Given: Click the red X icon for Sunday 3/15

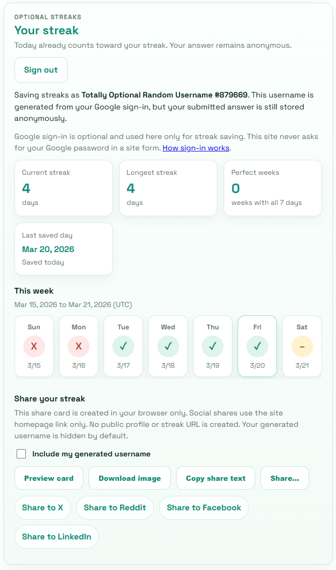Looking at the screenshot, I should coord(34,346).
